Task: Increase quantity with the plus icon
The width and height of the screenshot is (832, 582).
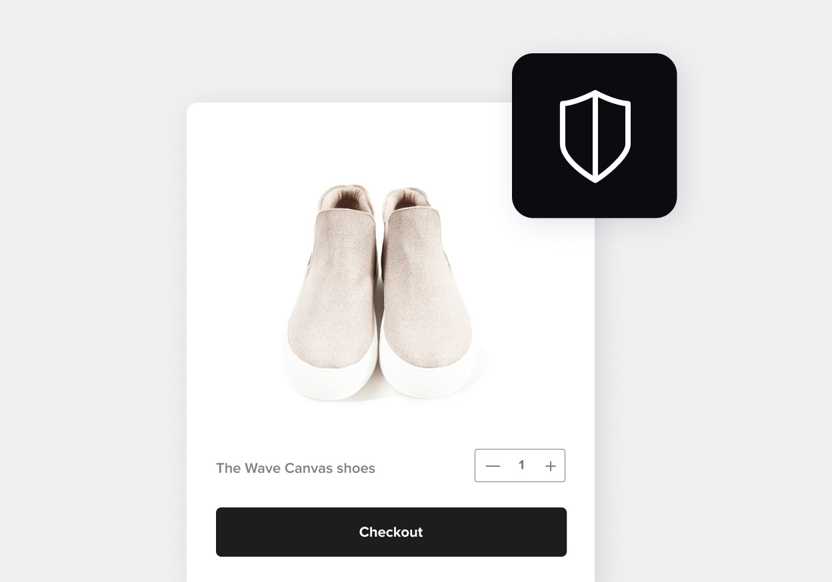Action: point(550,466)
